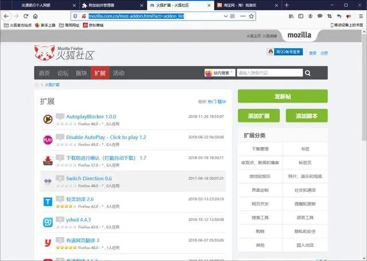Open the page actions three-dot menu
367x261 pixels.
[x=243, y=16]
